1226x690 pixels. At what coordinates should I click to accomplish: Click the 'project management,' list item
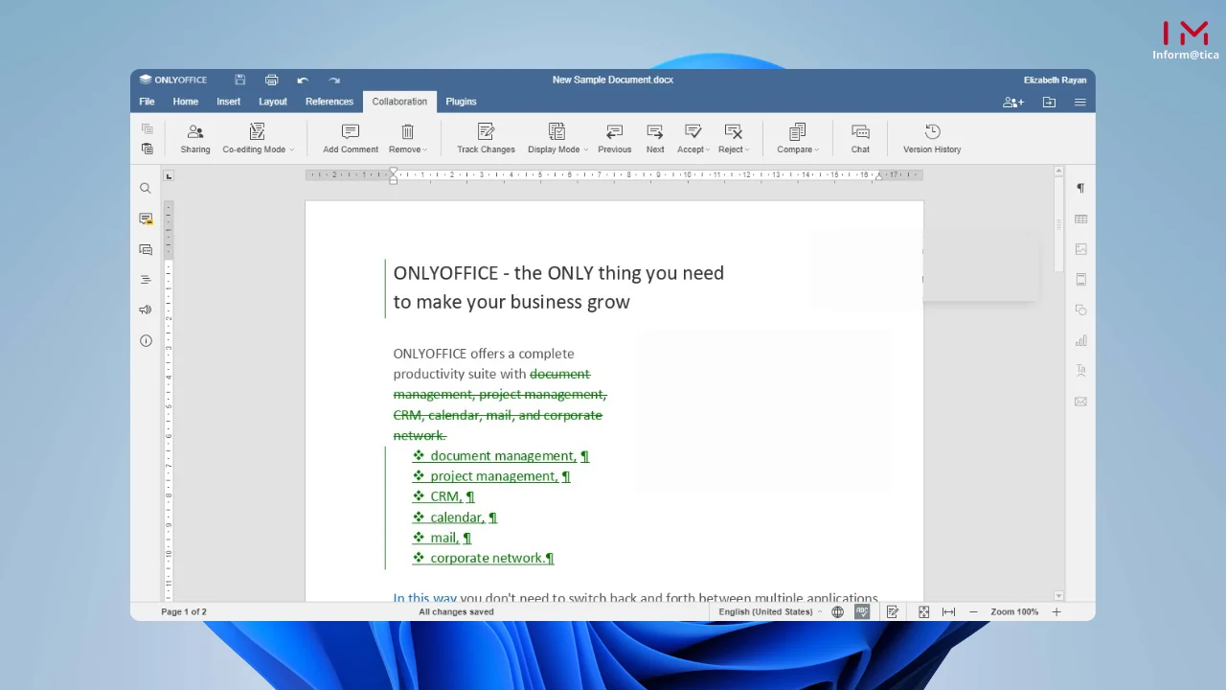coord(494,476)
